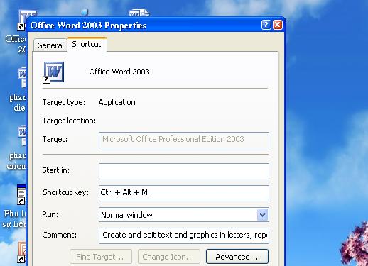Viewport: 368px width, 266px height.
Task: Click inside the Start in field
Action: coord(184,171)
